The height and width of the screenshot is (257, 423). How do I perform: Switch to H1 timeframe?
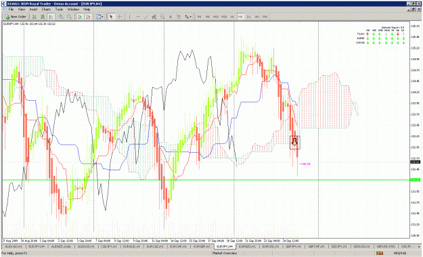(x=232, y=17)
